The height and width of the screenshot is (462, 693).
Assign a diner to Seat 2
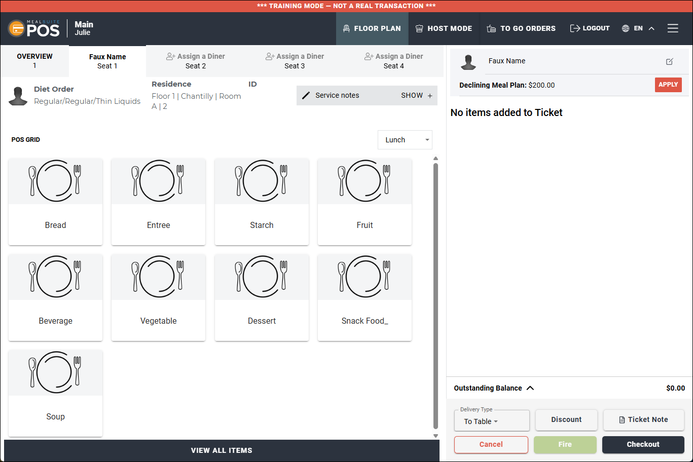tap(196, 61)
